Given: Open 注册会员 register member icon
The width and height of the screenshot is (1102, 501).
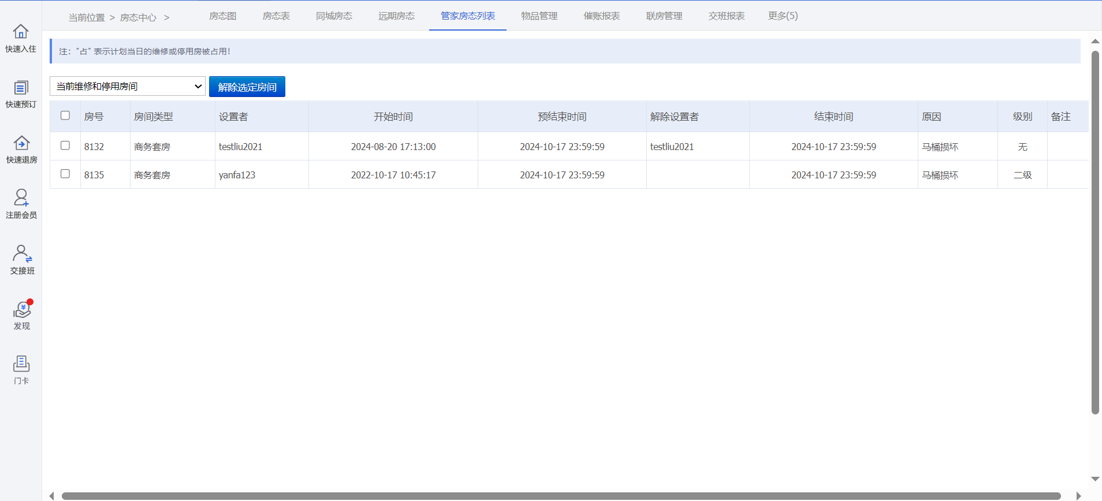Looking at the screenshot, I should (21, 204).
